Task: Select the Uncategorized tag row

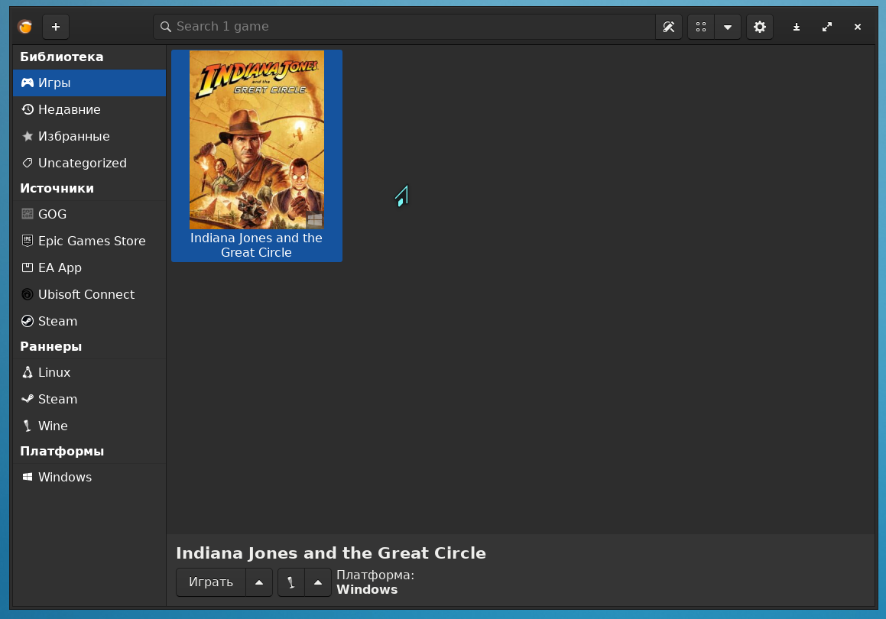Action: (89, 164)
